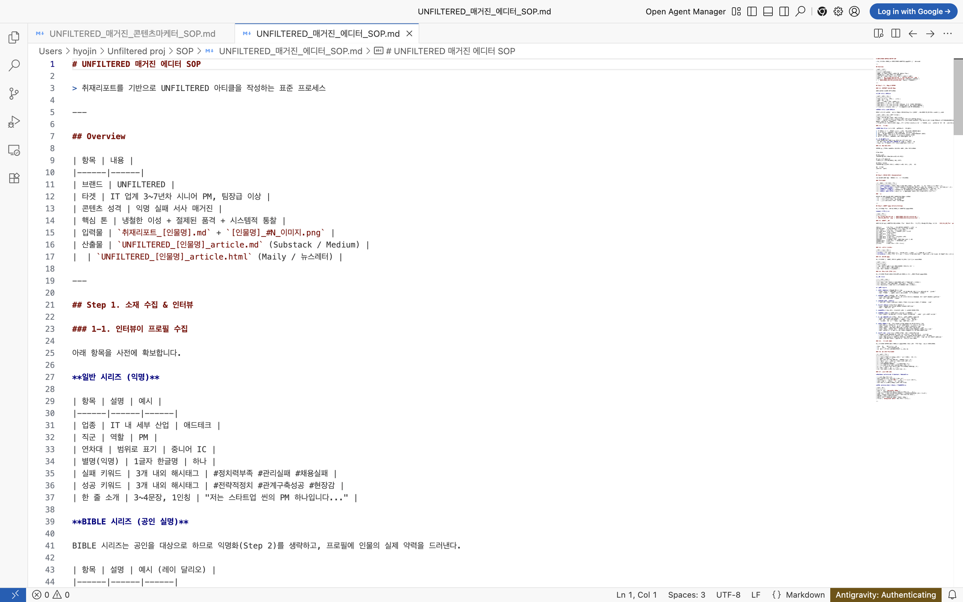Open Markdown language mode selector
The width and height of the screenshot is (963, 602).
tap(805, 594)
